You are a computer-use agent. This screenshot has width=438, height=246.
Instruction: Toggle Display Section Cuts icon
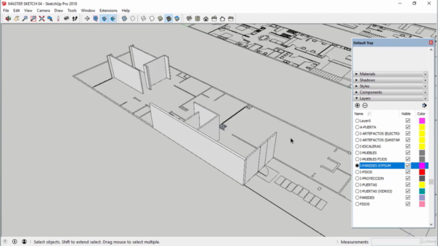104,18
